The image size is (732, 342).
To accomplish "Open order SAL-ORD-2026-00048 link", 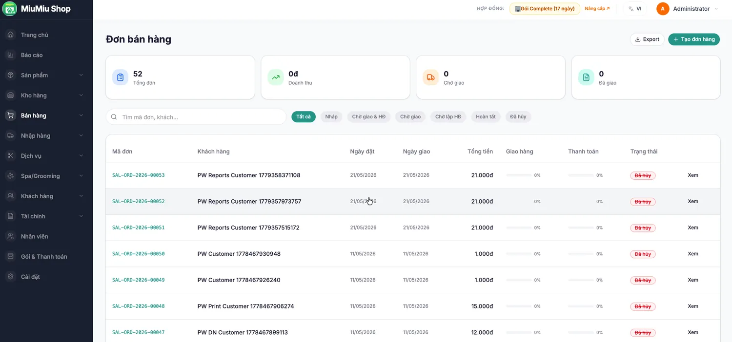I will pos(139,306).
